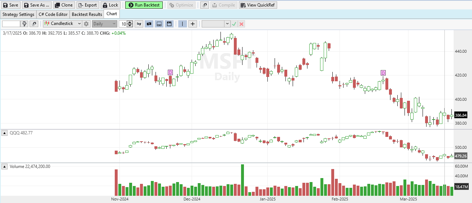Click the Run Backtest button
This screenshot has height=203, width=472.
tap(144, 5)
